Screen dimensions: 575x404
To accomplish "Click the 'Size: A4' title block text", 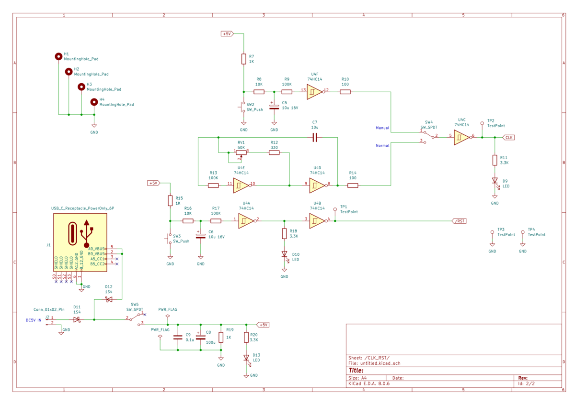I will (358, 378).
